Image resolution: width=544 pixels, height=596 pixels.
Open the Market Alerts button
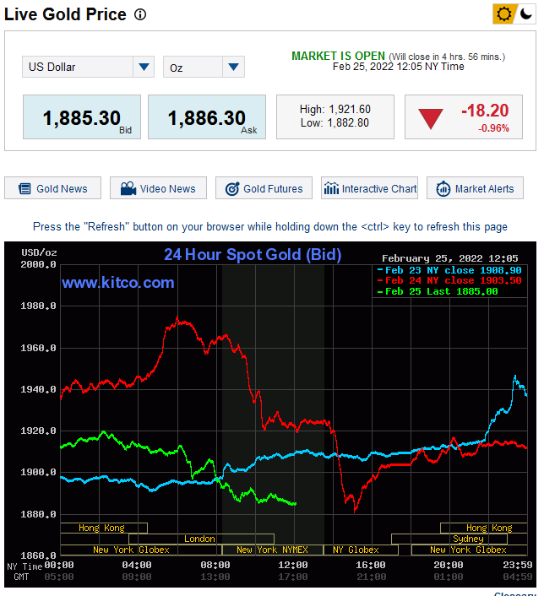coord(475,187)
